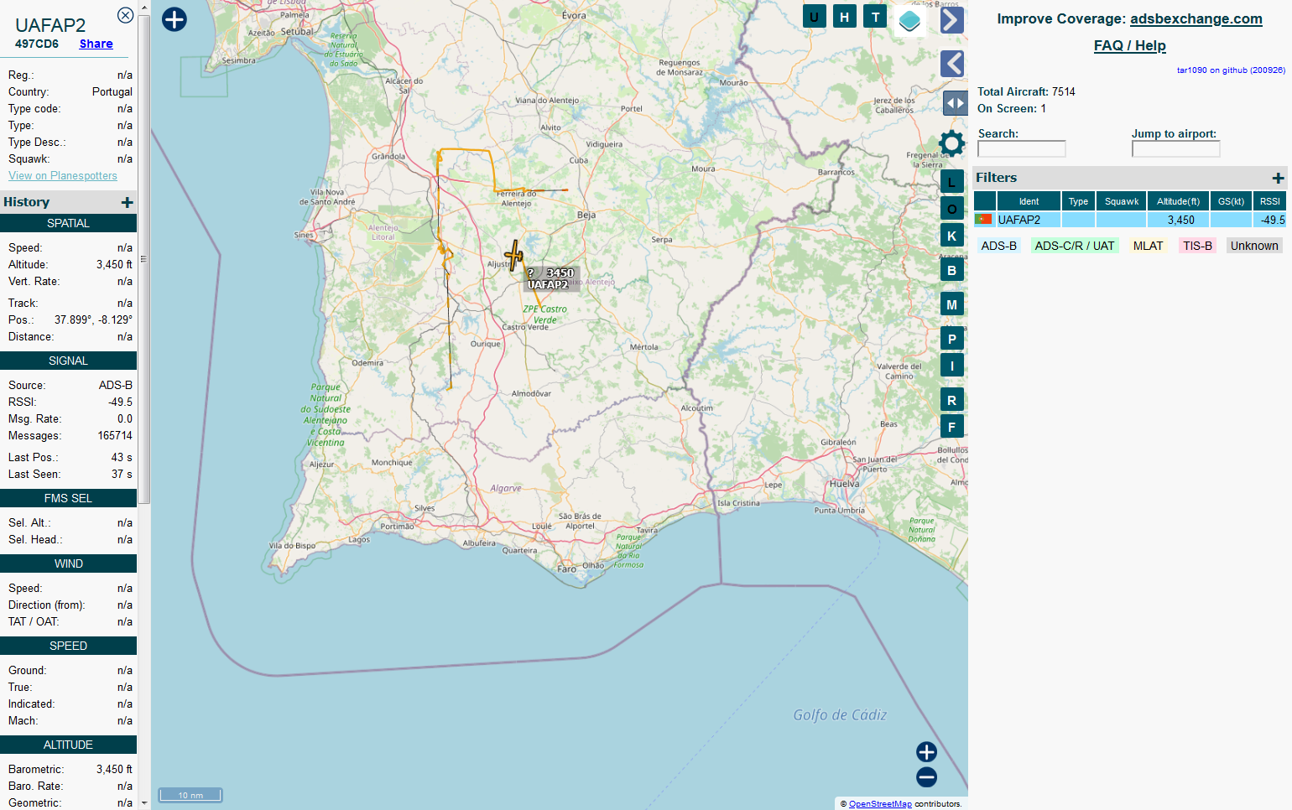
Task: Toggle the U map button
Action: coord(815,17)
